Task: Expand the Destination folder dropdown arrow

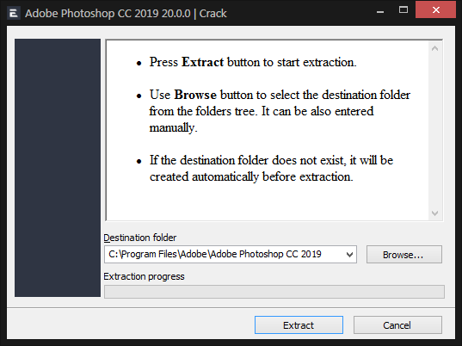Action: tap(349, 255)
